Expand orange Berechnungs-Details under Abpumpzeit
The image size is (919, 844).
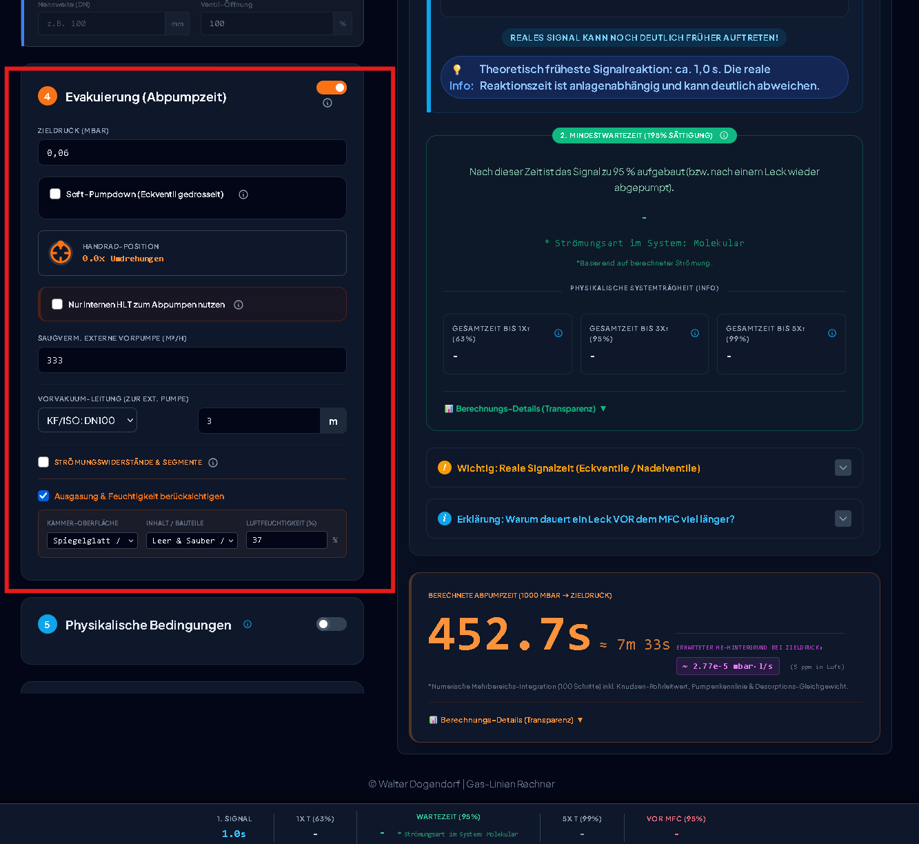click(506, 720)
